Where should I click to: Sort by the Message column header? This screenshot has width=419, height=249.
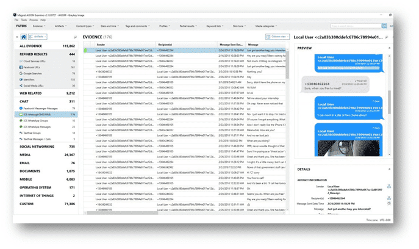[266, 45]
